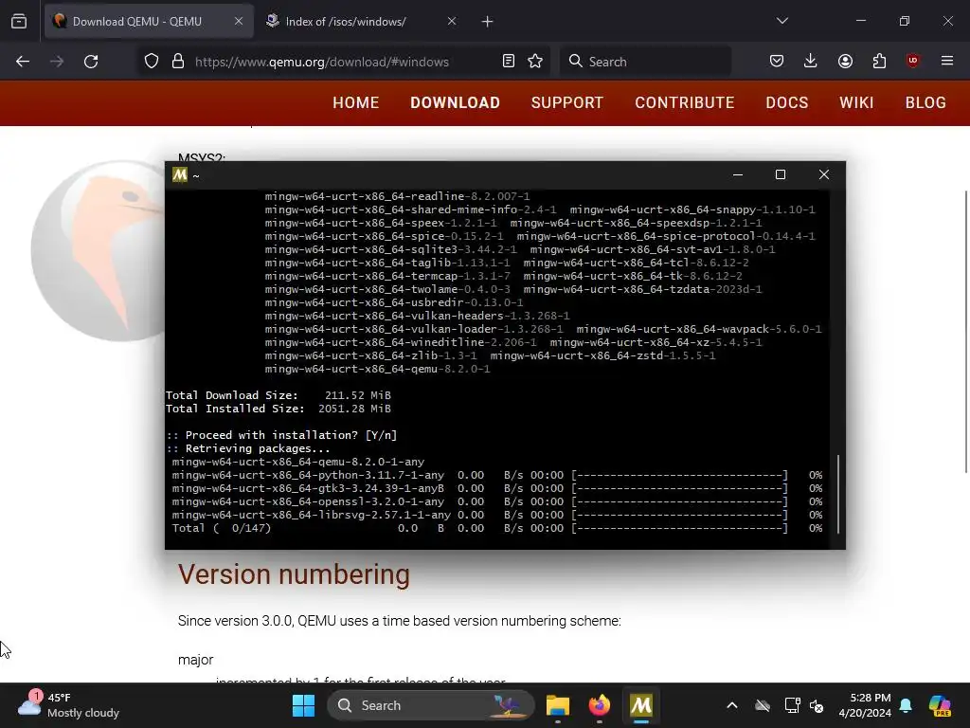Click the browser forward arrow
The width and height of the screenshot is (970, 728).
tap(57, 62)
